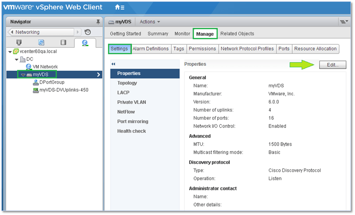The height and width of the screenshot is (215, 355).
Task: Open the Network Protocol Profiles sub-tab
Action: [x=247, y=49]
